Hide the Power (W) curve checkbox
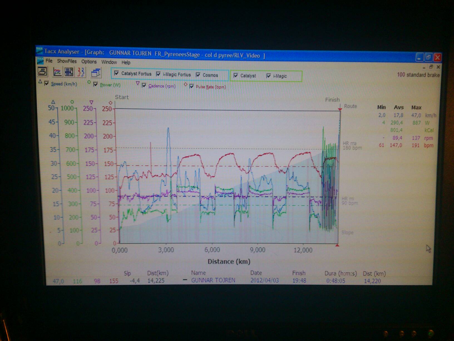This screenshot has width=454, height=341. [x=96, y=84]
